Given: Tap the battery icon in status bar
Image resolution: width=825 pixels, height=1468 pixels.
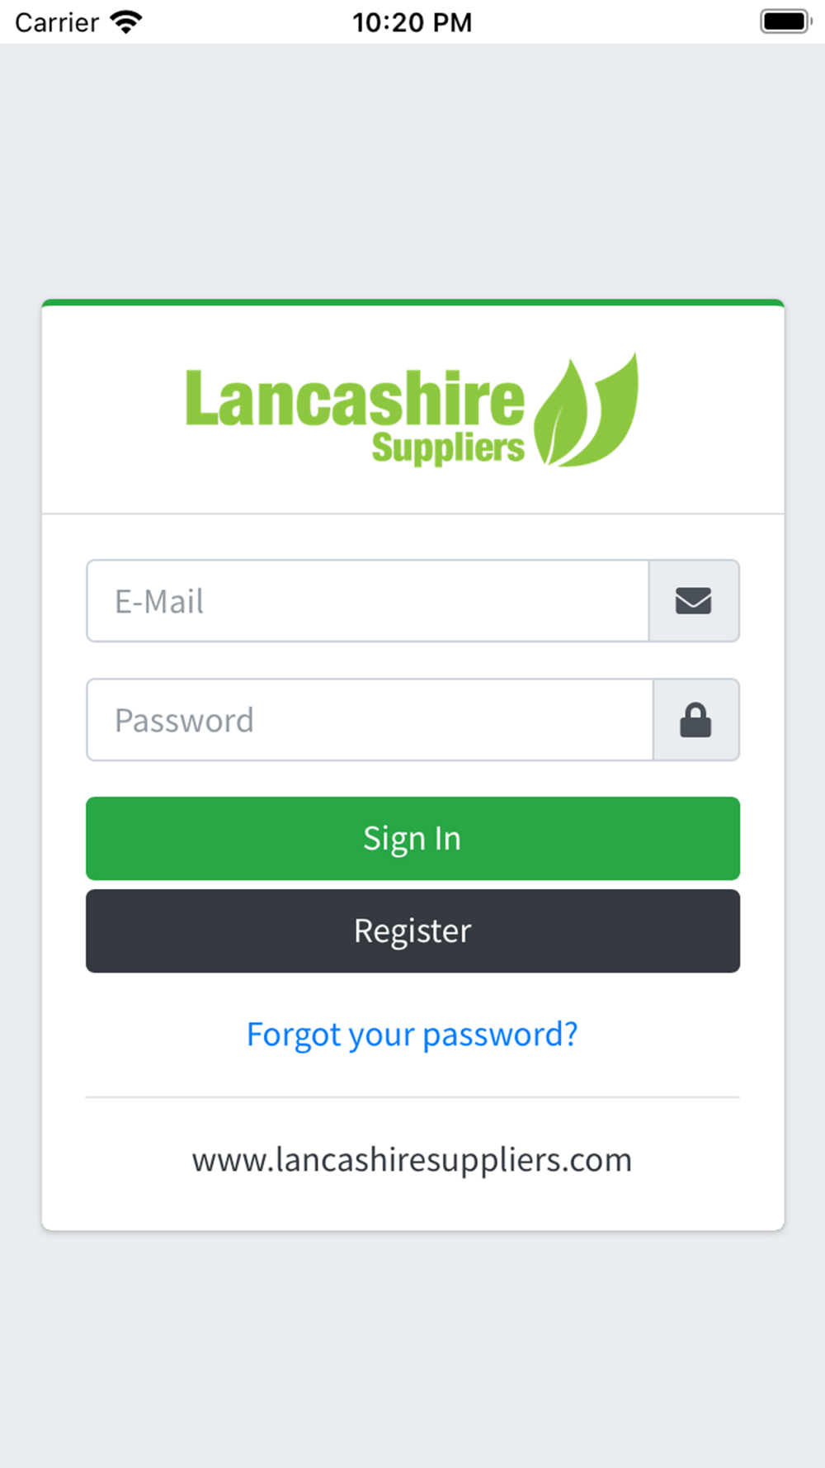Looking at the screenshot, I should [x=785, y=21].
